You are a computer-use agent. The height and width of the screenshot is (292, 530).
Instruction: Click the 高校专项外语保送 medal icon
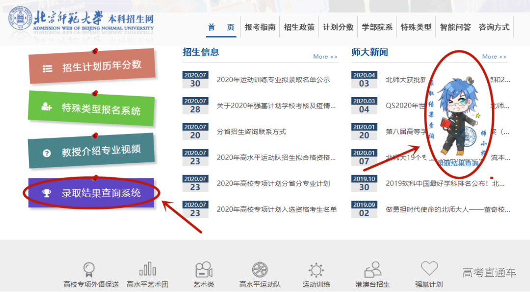point(89,269)
